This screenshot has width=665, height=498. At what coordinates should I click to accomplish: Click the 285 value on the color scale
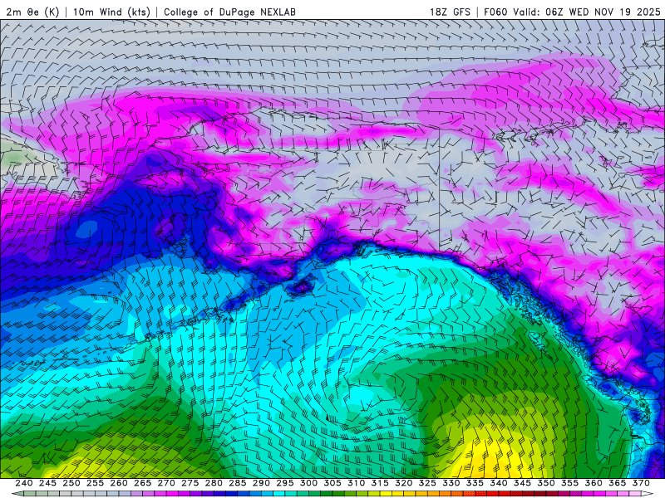(238, 483)
